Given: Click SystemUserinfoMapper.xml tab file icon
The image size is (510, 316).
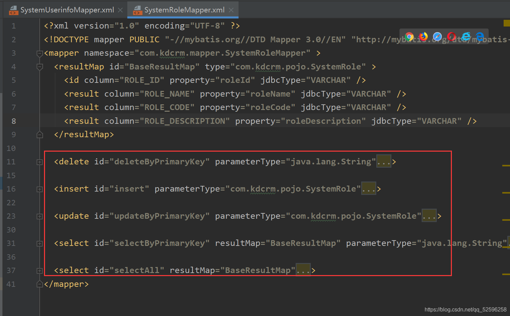Looking at the screenshot, I should click(13, 10).
